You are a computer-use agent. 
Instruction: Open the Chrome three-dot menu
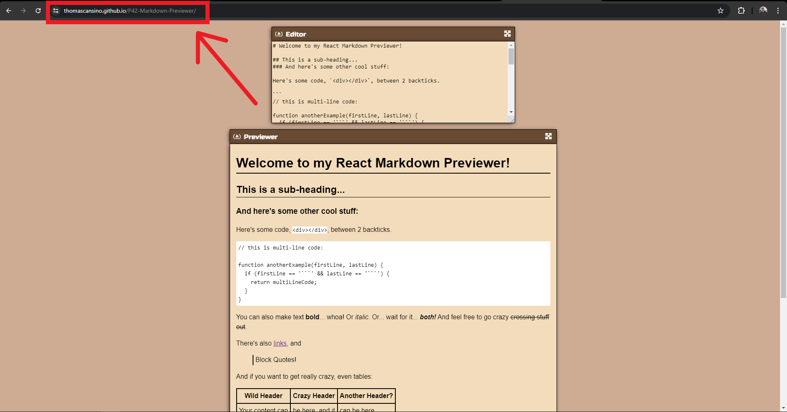(x=778, y=11)
